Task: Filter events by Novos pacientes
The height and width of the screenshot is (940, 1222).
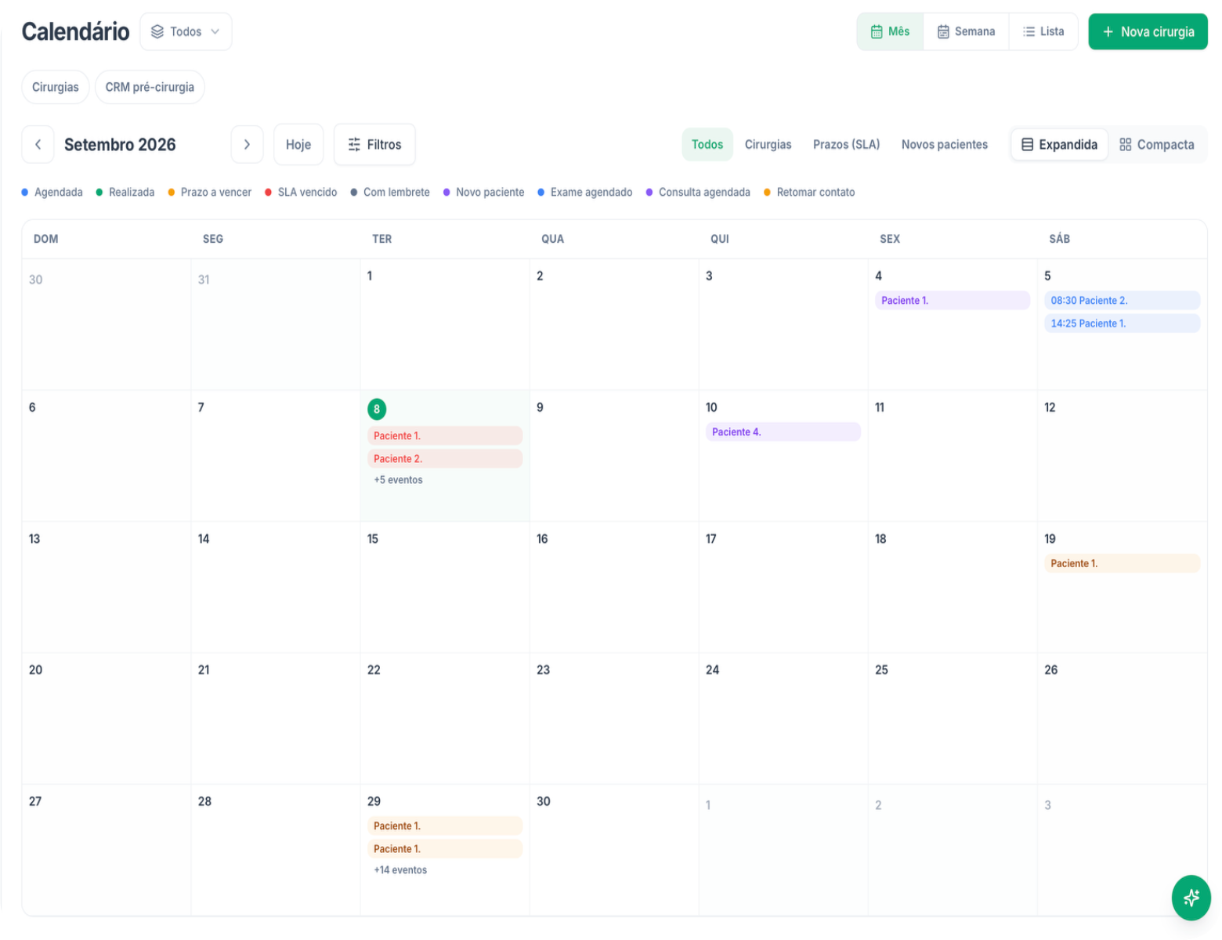Action: pos(944,145)
